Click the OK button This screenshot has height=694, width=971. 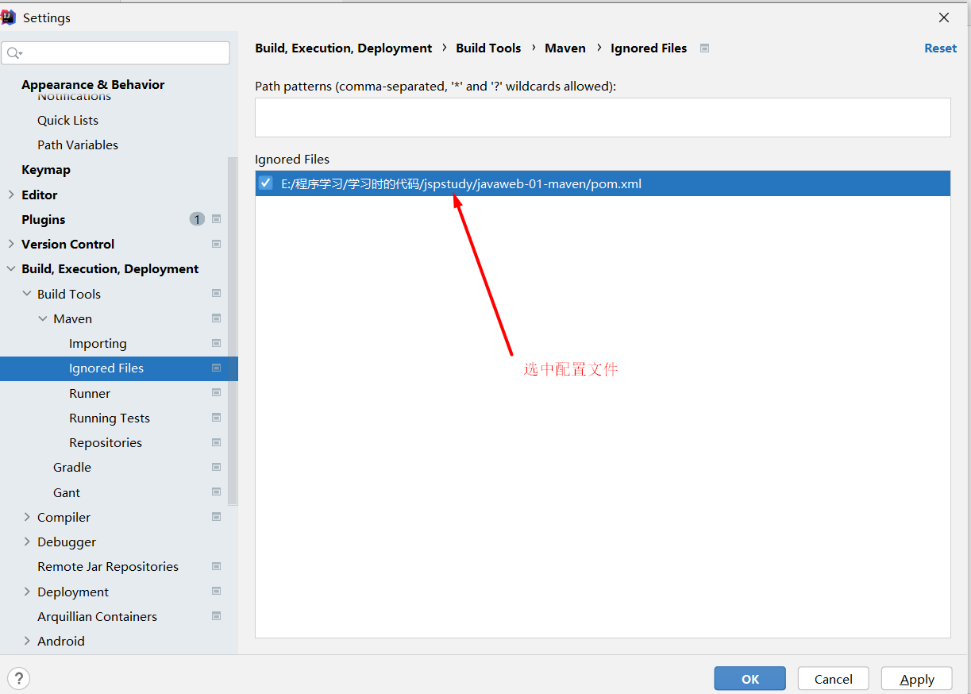click(x=750, y=679)
